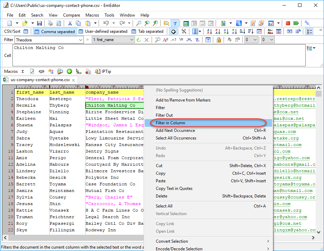Open the Compare menu
Viewport: 324px width, 251px height.
click(x=72, y=15)
